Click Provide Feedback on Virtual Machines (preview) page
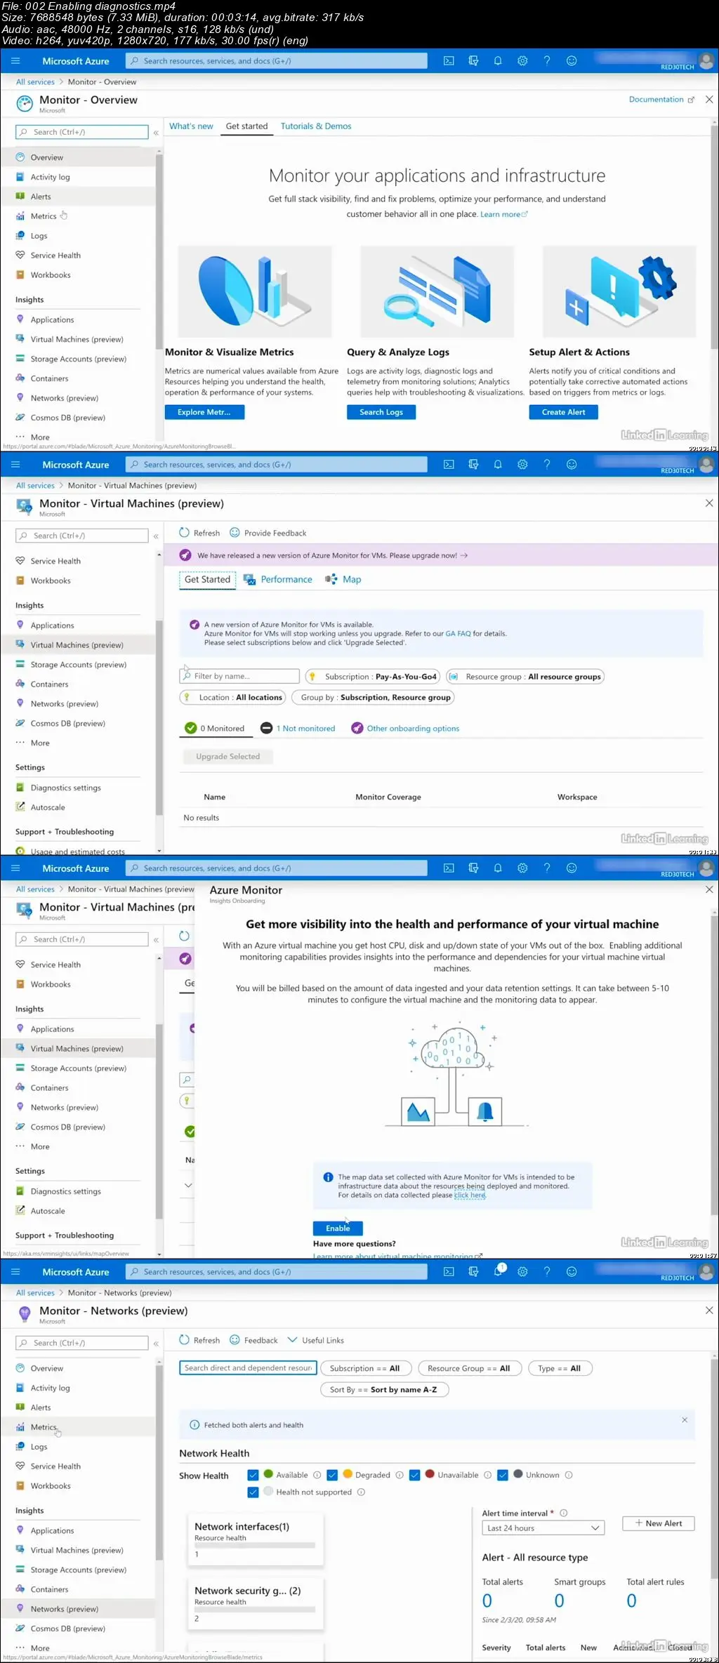 coord(268,533)
